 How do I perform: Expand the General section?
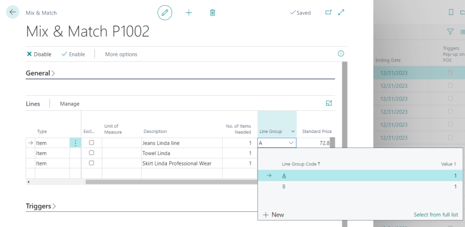(40, 73)
